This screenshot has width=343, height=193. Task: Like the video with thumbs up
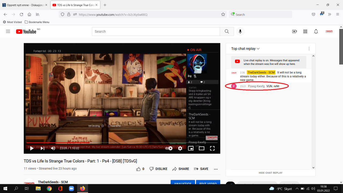pos(139,169)
